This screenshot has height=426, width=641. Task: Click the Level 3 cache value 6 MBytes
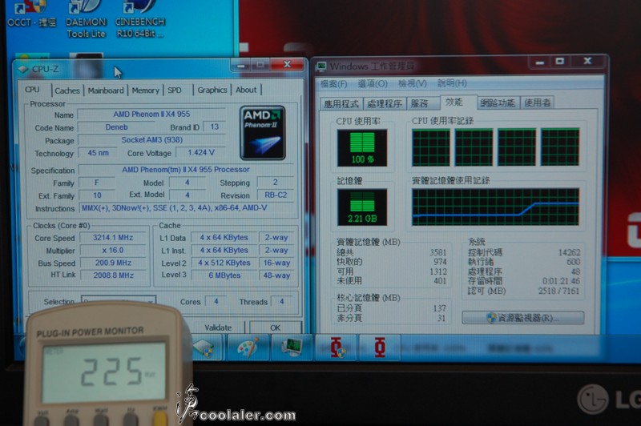pyautogui.click(x=224, y=275)
